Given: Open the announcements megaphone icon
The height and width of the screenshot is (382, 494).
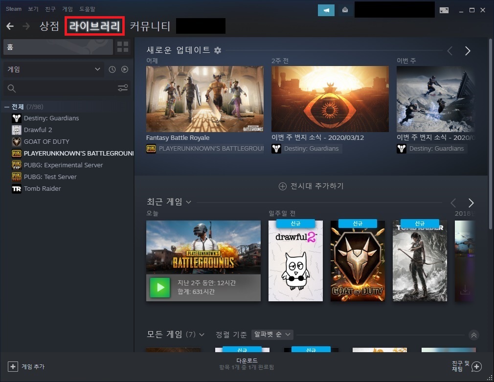Looking at the screenshot, I should [x=326, y=10].
